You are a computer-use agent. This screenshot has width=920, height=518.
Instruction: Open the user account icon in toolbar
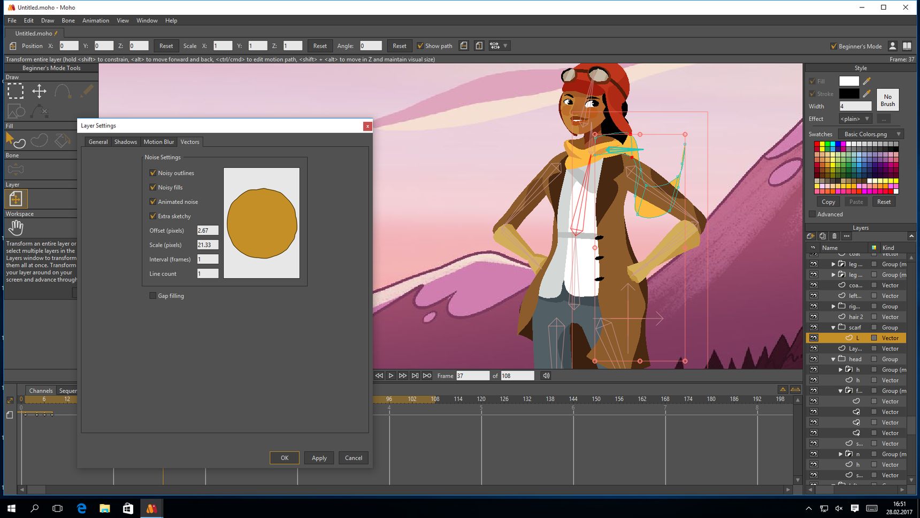coord(892,46)
